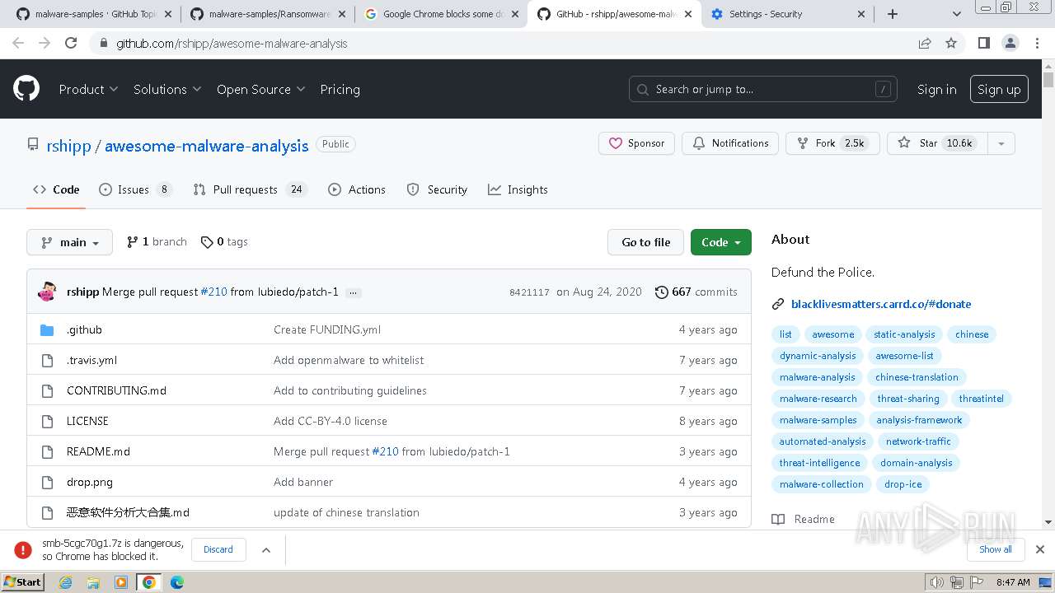Open Pricing page
Image resolution: width=1055 pixels, height=593 pixels.
(340, 89)
